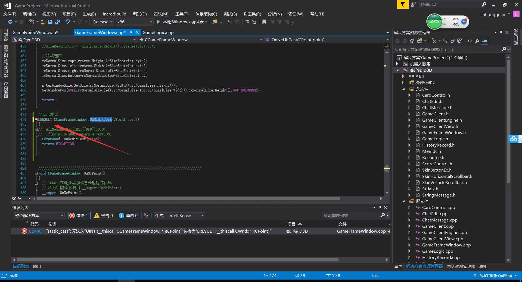Click the blue cloud icon on the right edge
Image resolution: width=522 pixels, height=282 pixels.
pos(514,139)
